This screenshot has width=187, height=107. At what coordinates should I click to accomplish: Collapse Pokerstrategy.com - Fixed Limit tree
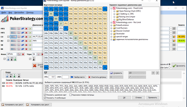pos(111,8)
